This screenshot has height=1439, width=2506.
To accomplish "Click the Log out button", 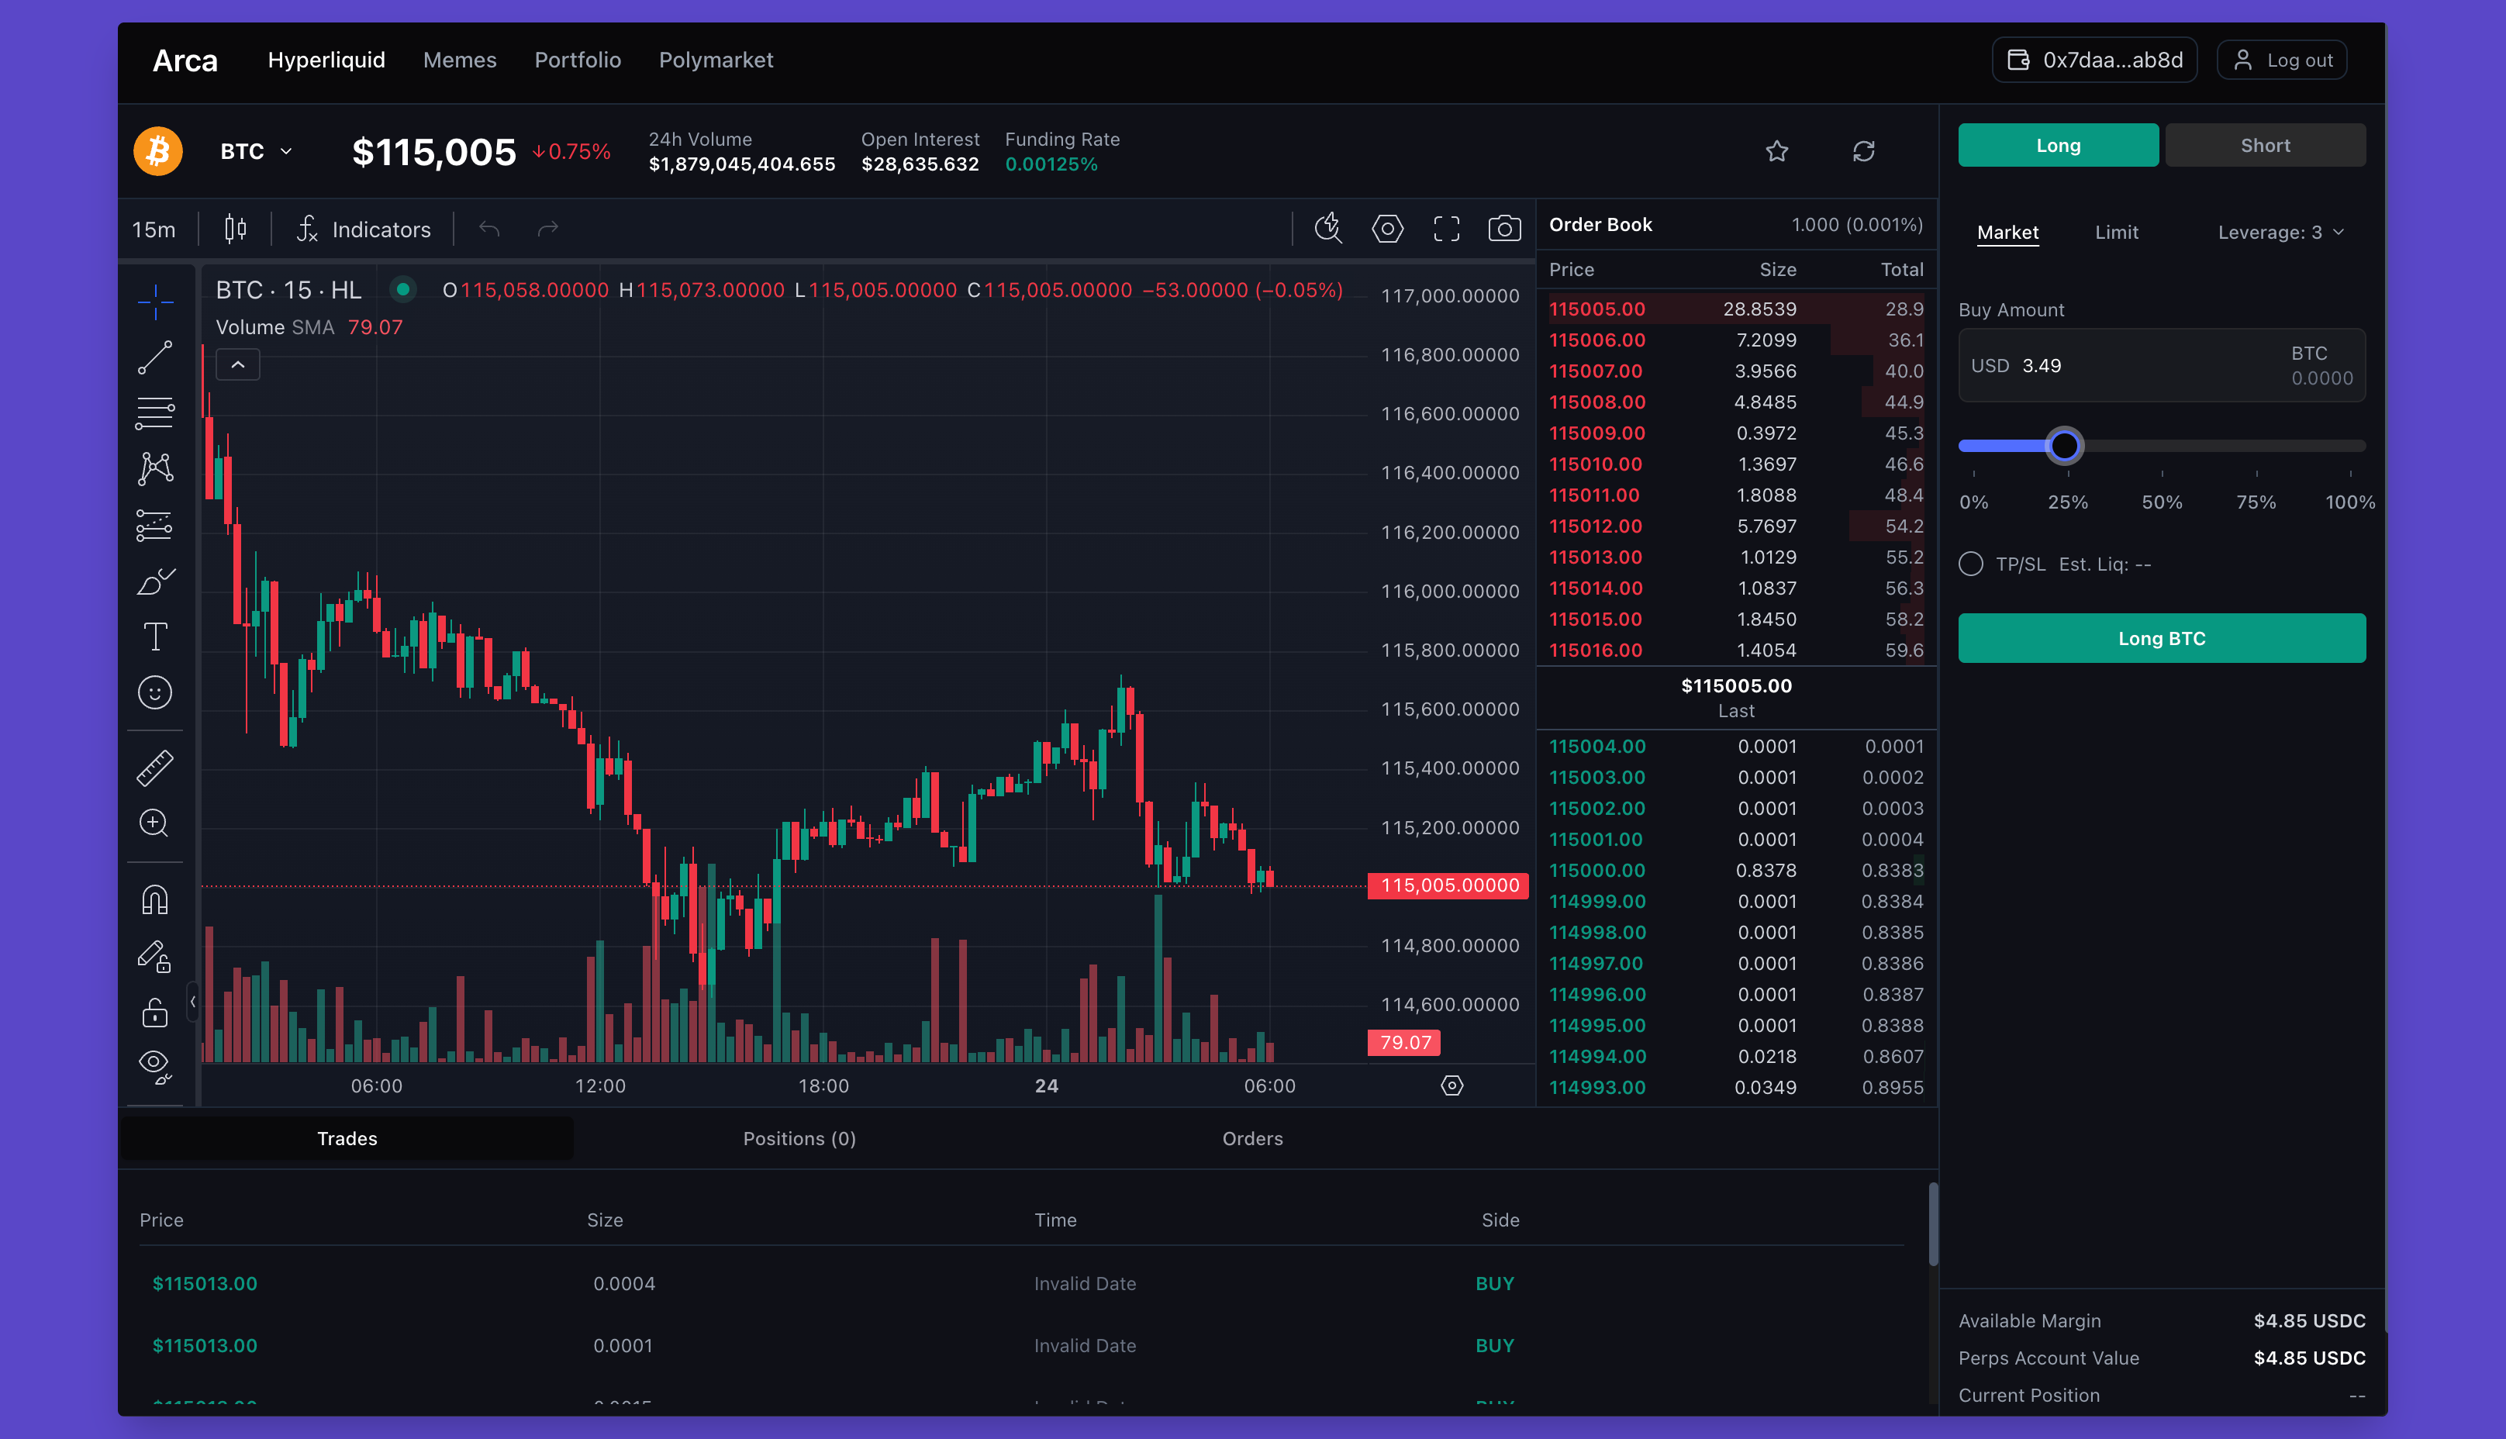I will (2282, 60).
